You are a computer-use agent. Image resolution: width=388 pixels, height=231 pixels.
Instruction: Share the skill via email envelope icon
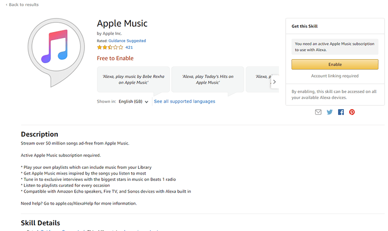click(x=318, y=112)
